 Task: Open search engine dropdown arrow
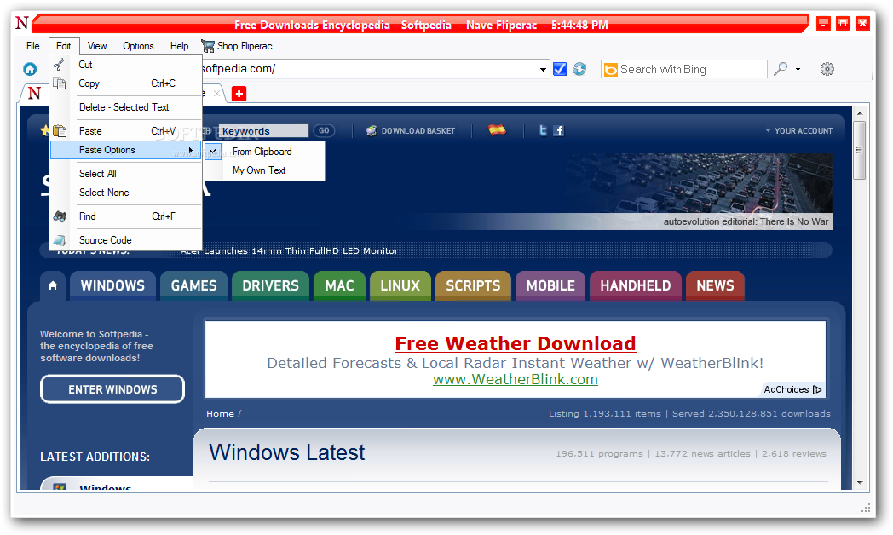tap(798, 70)
